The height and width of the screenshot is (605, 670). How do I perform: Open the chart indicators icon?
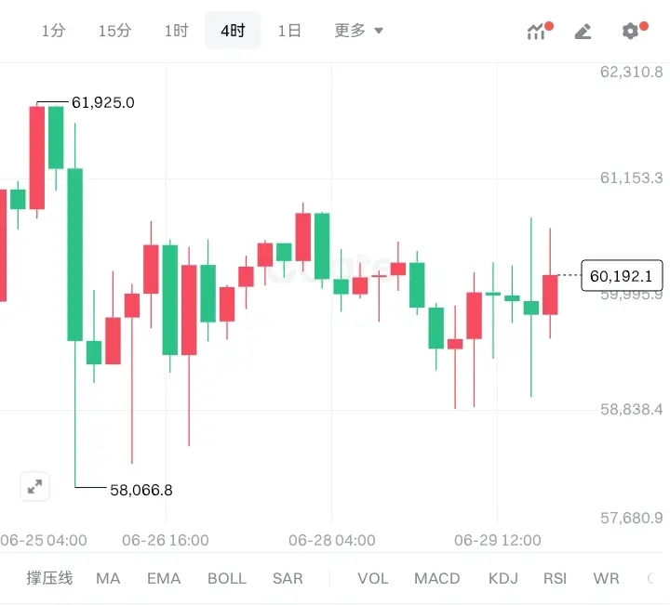[539, 31]
